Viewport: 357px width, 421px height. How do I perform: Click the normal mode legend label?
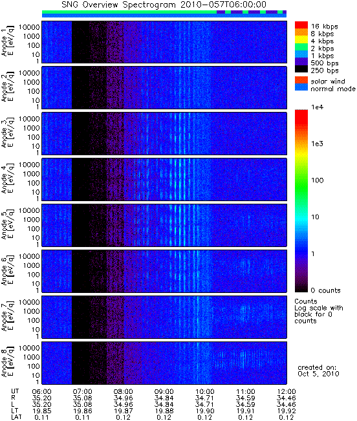[333, 89]
